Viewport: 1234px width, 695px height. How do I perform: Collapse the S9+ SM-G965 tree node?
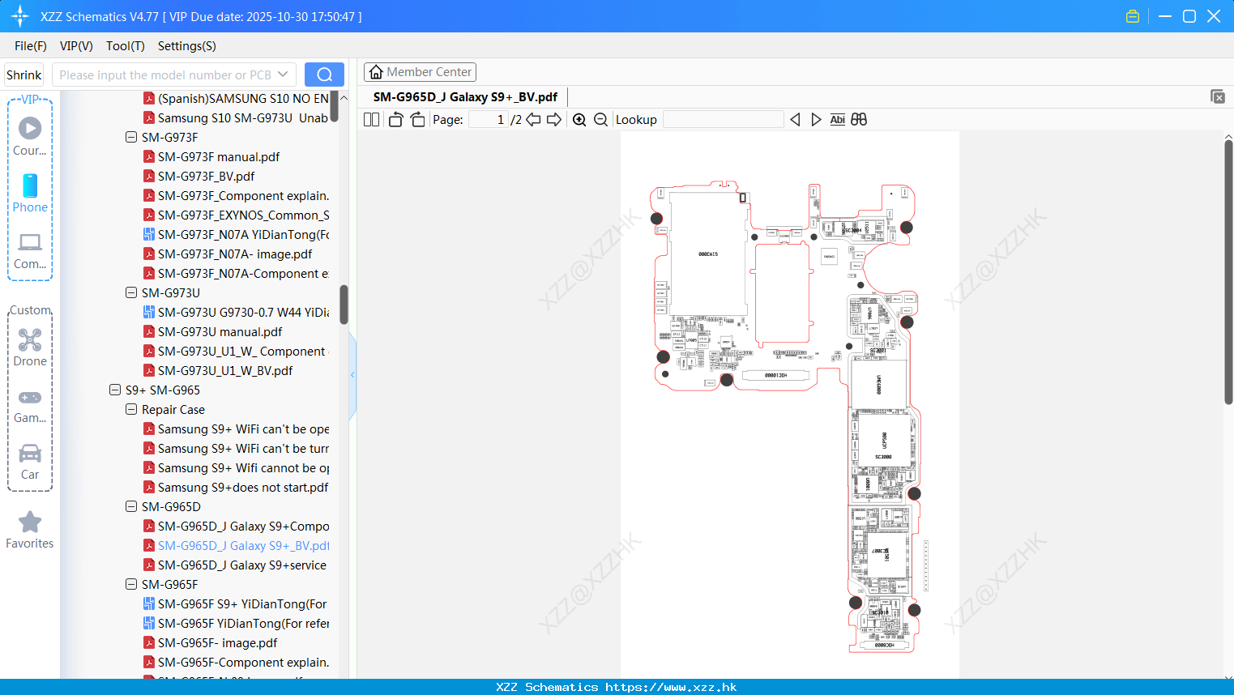(x=115, y=390)
